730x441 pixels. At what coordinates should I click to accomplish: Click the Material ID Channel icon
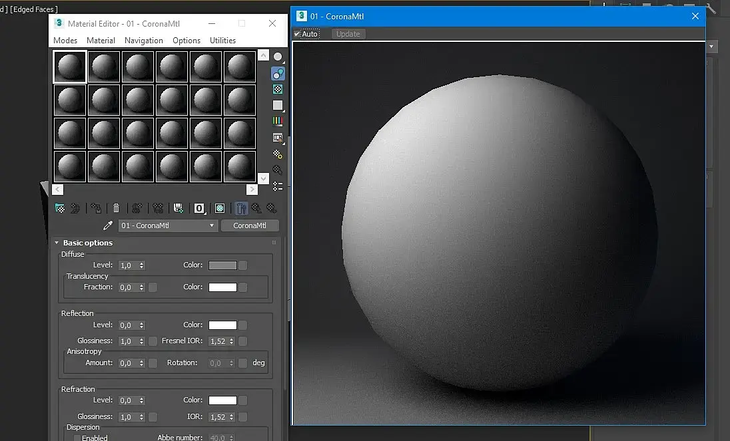[x=199, y=208]
